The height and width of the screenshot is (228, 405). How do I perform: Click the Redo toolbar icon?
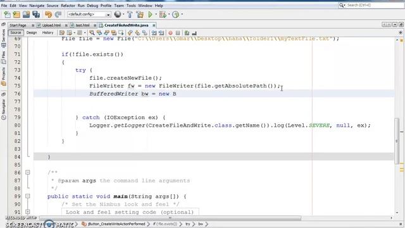(58, 15)
